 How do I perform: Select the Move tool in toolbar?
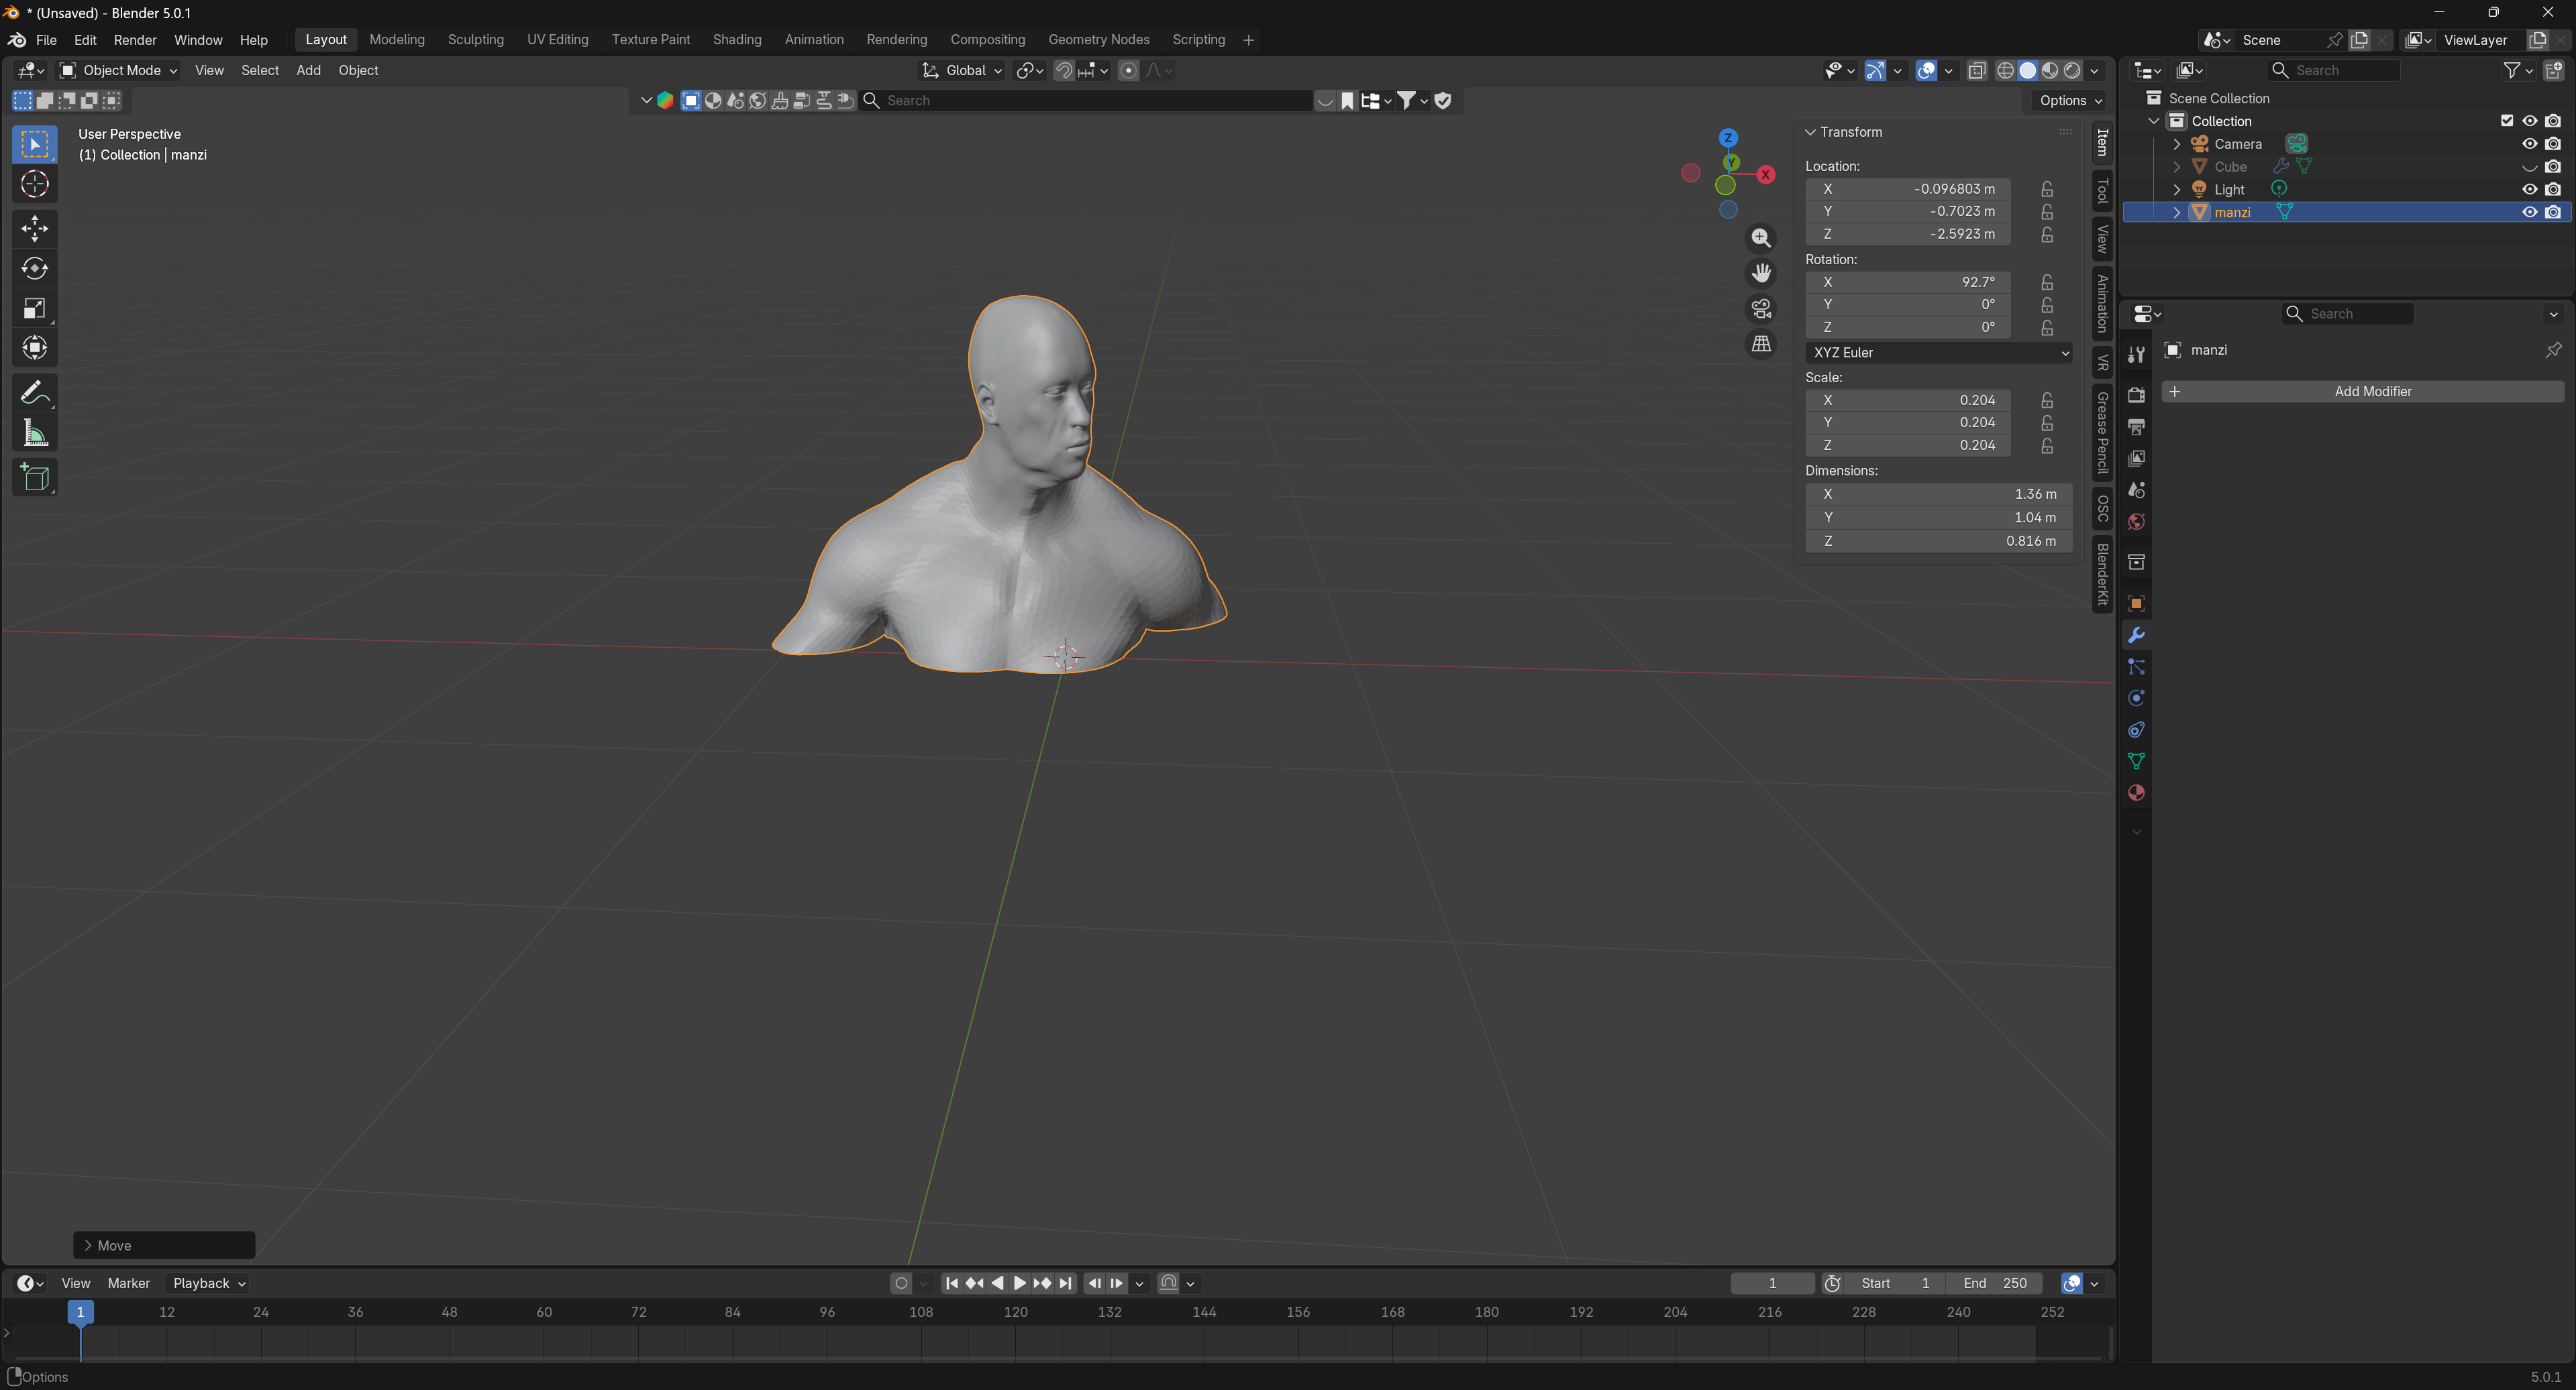tap(34, 229)
